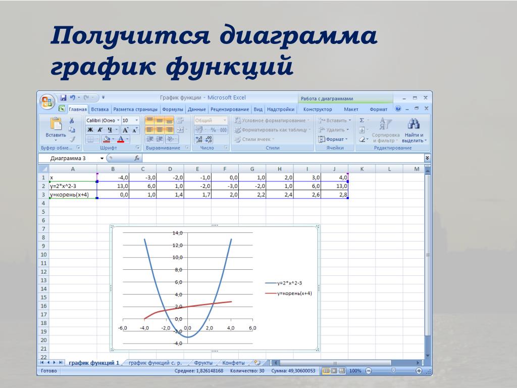Click the help question mark icon
Screen dimensions: 517x388
(x=398, y=109)
